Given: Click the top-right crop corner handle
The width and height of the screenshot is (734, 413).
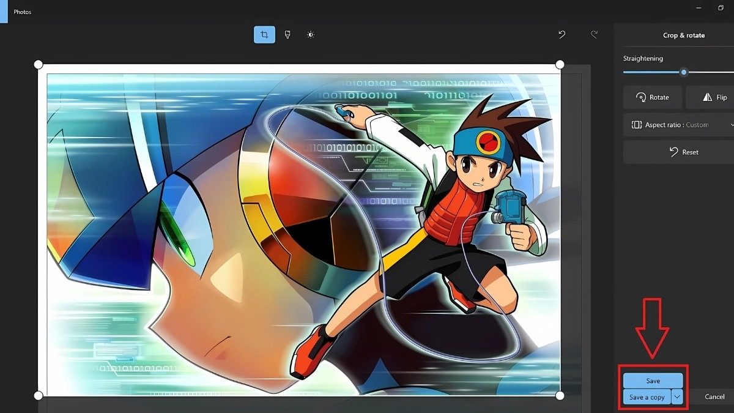Looking at the screenshot, I should click(560, 64).
